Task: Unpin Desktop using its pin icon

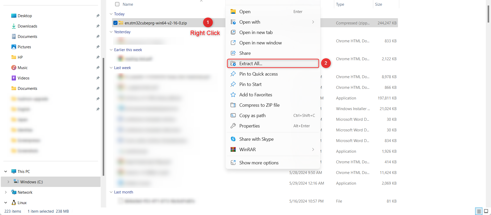Action: 98,16
